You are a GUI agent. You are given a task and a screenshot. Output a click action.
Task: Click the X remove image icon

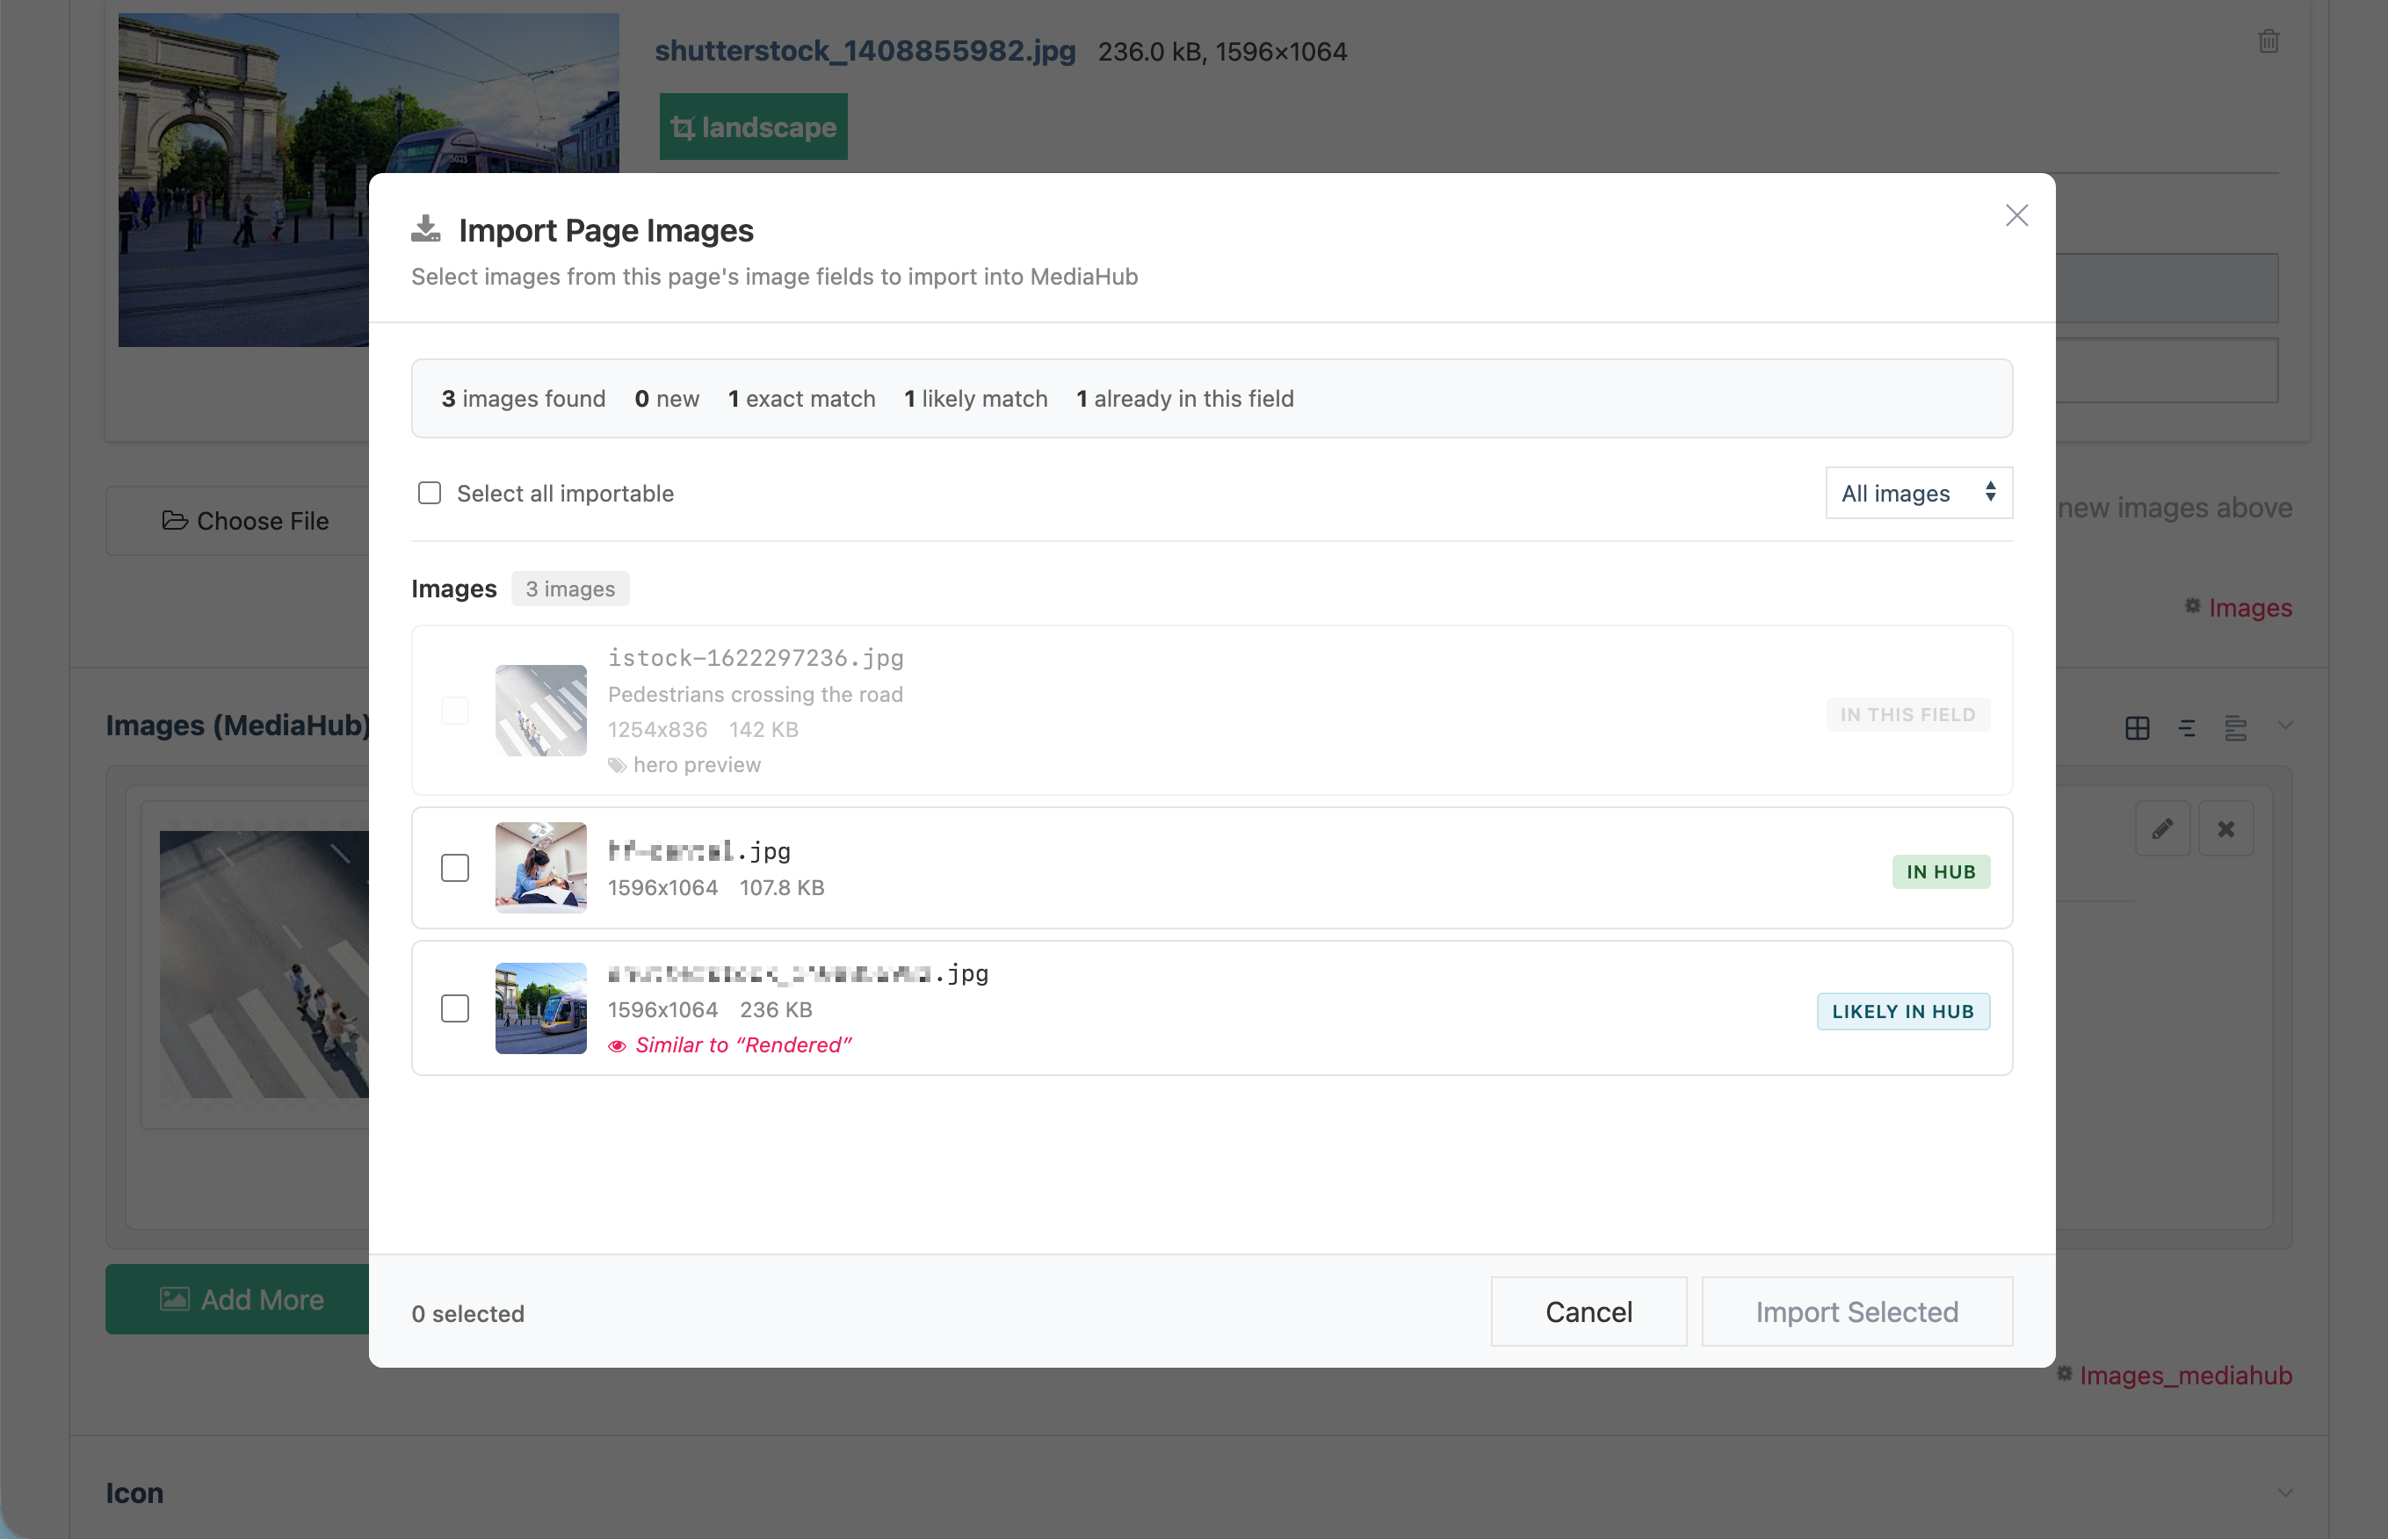click(x=2226, y=828)
